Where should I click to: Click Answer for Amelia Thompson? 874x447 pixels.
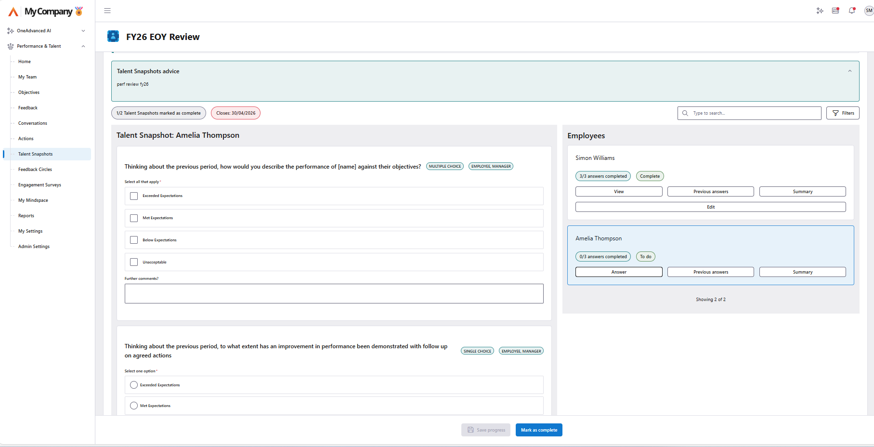point(619,272)
